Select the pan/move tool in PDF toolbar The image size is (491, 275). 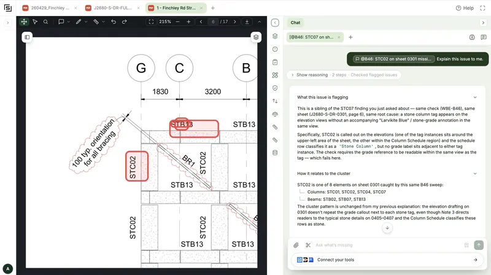(24, 21)
